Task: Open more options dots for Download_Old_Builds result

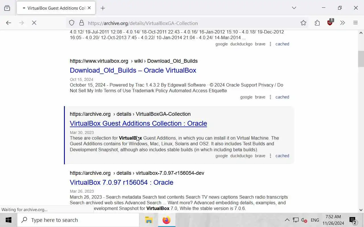Action: coord(270,97)
